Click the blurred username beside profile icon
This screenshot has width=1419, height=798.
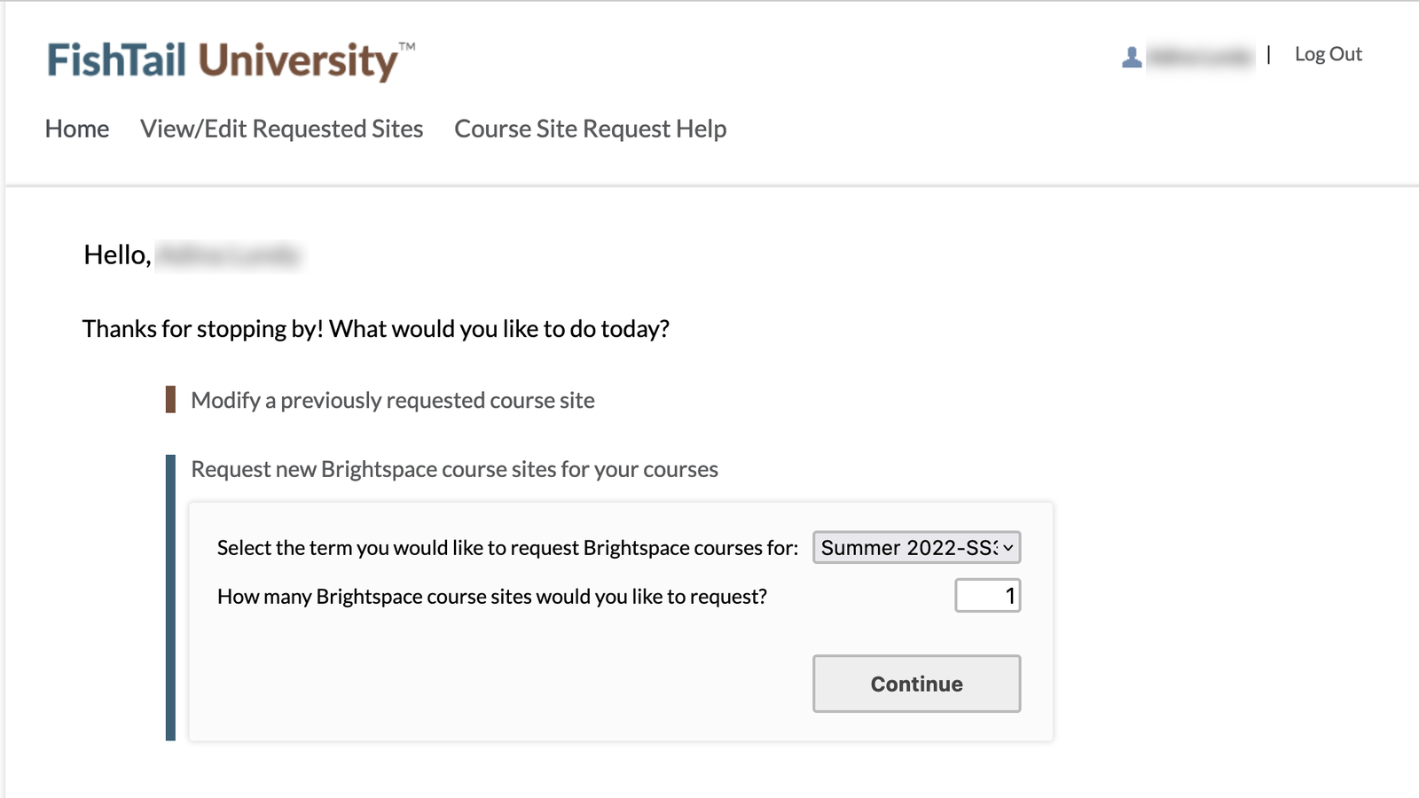coord(1200,57)
